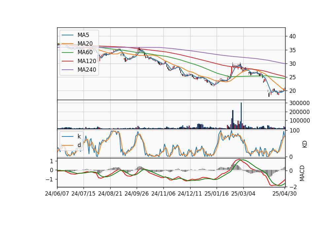Click the price axis value 25
The image size is (317, 228).
coord(292,77)
